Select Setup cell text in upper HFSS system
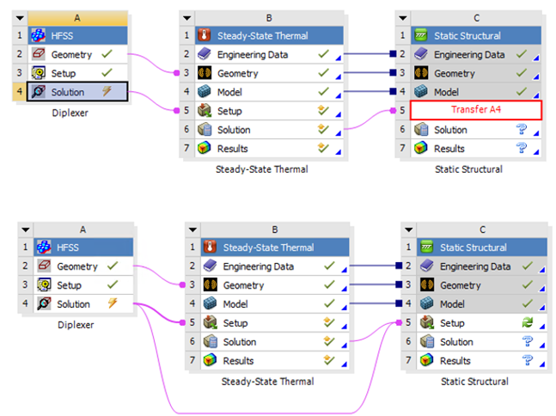Viewport: 556px width, 416px height. pyautogui.click(x=64, y=73)
